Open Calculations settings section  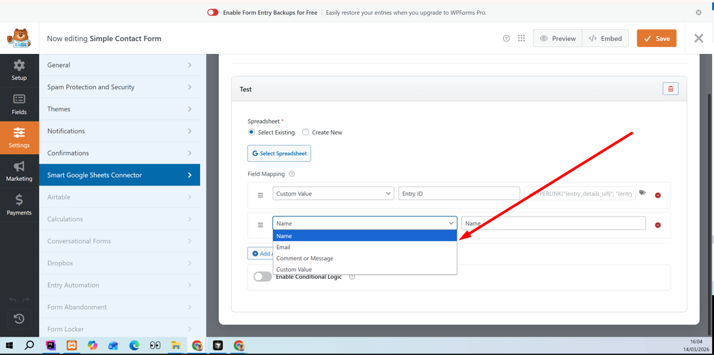click(120, 218)
